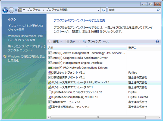Screen dimensions: 163x121
Task: Expand the 整理 dropdown arrow
Action: click(61, 41)
